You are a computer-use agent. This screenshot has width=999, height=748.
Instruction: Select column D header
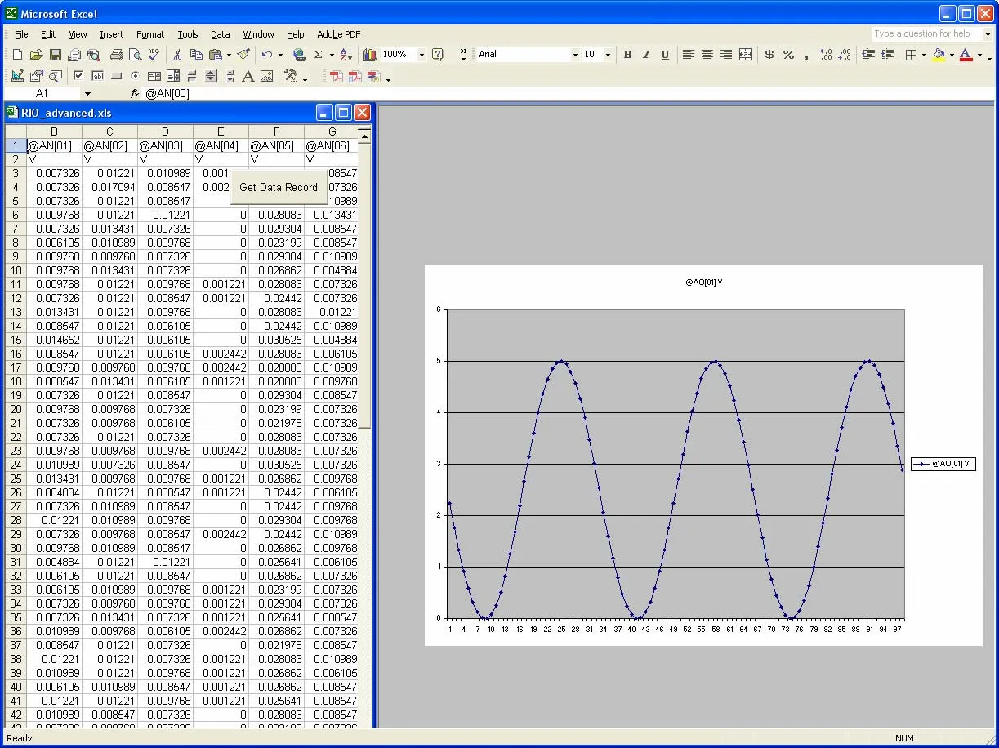click(165, 131)
